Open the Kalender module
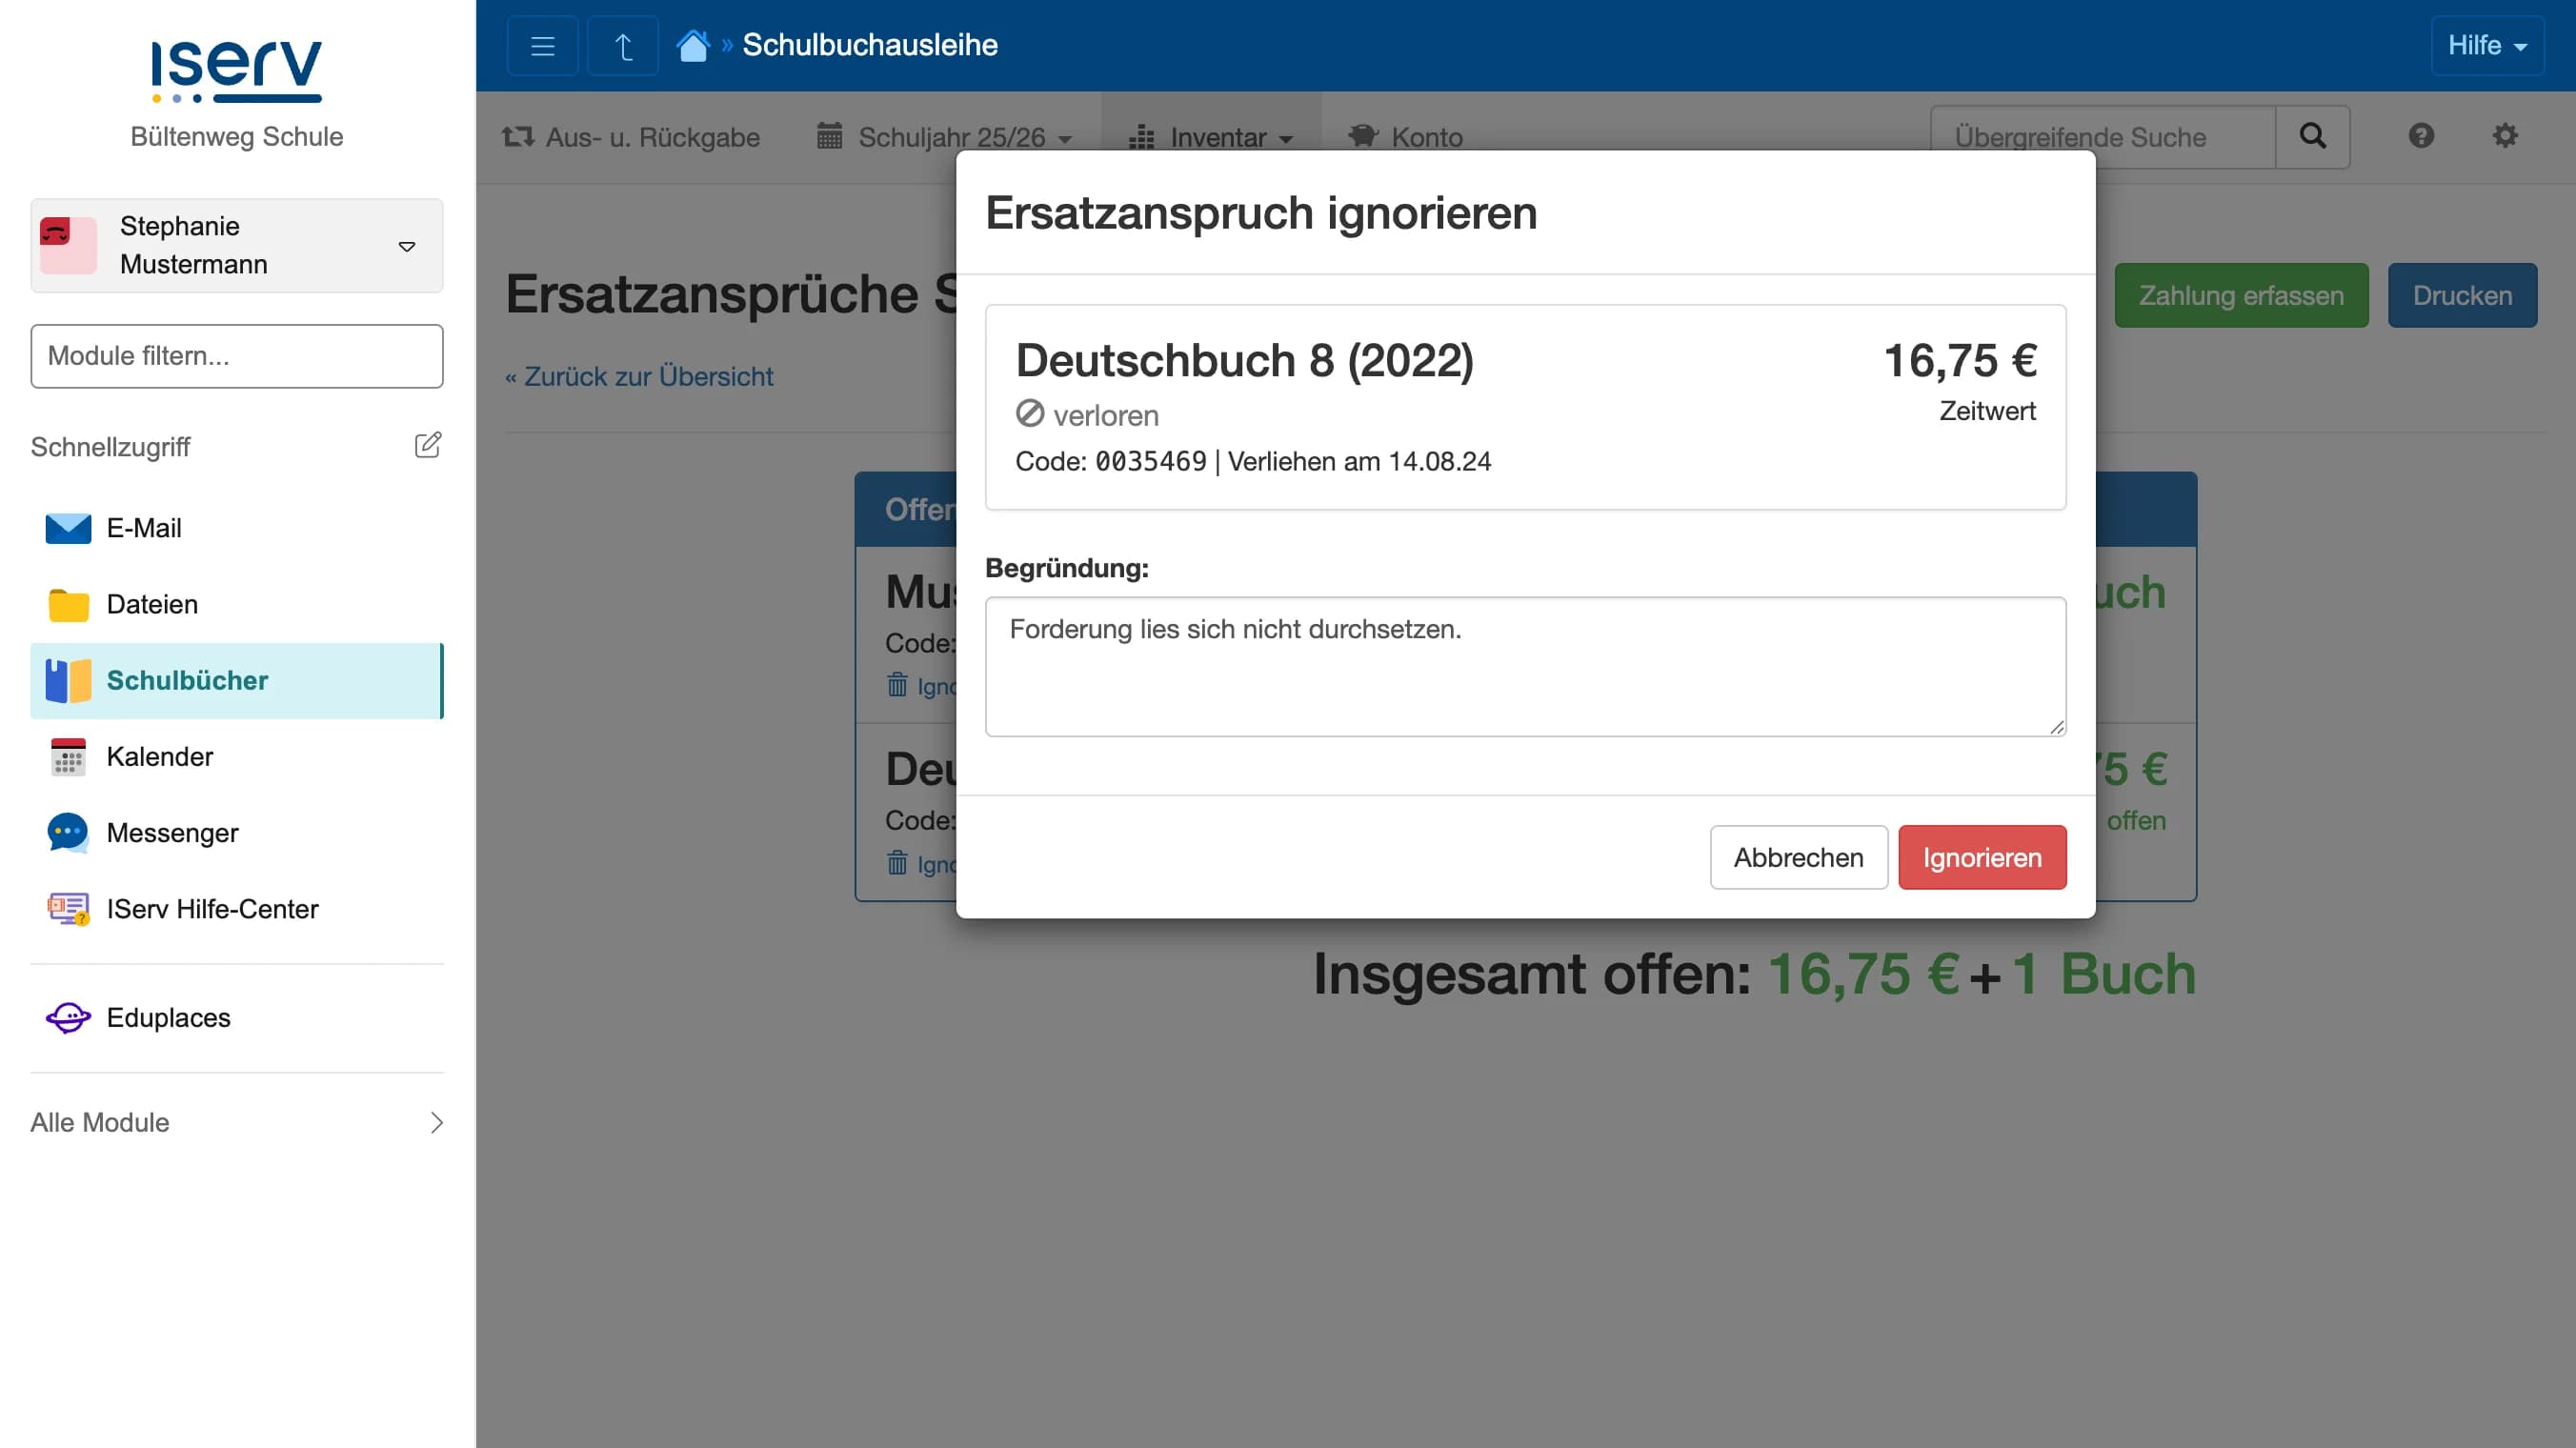This screenshot has height=1448, width=2576. pos(160,757)
